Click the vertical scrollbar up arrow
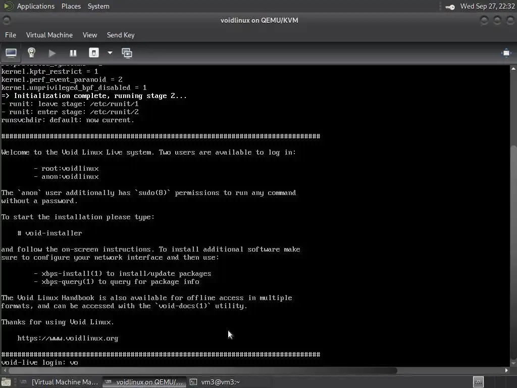Screen dimensions: 517x388 pyautogui.click(x=513, y=69)
